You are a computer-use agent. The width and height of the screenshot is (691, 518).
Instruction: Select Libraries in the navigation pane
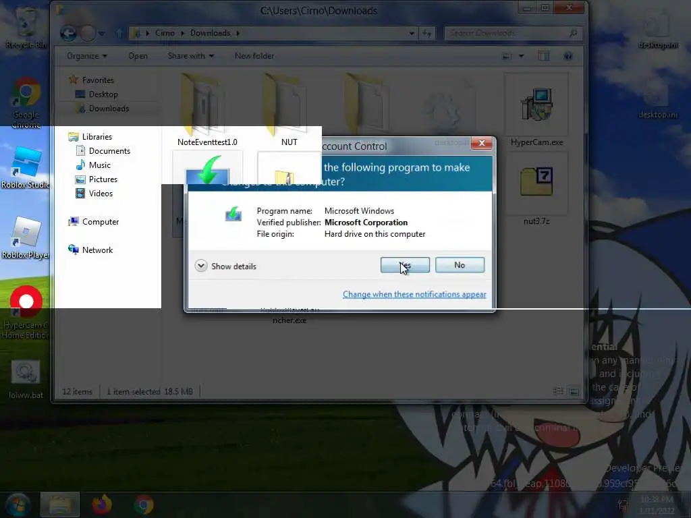(x=90, y=136)
